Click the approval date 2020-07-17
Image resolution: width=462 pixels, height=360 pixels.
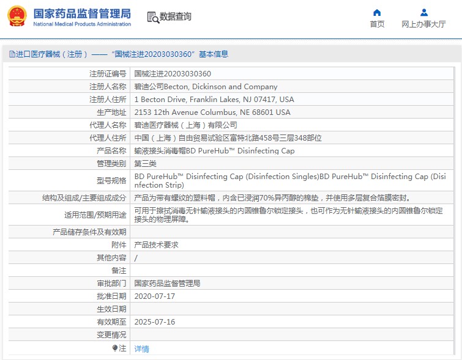pos(154,296)
